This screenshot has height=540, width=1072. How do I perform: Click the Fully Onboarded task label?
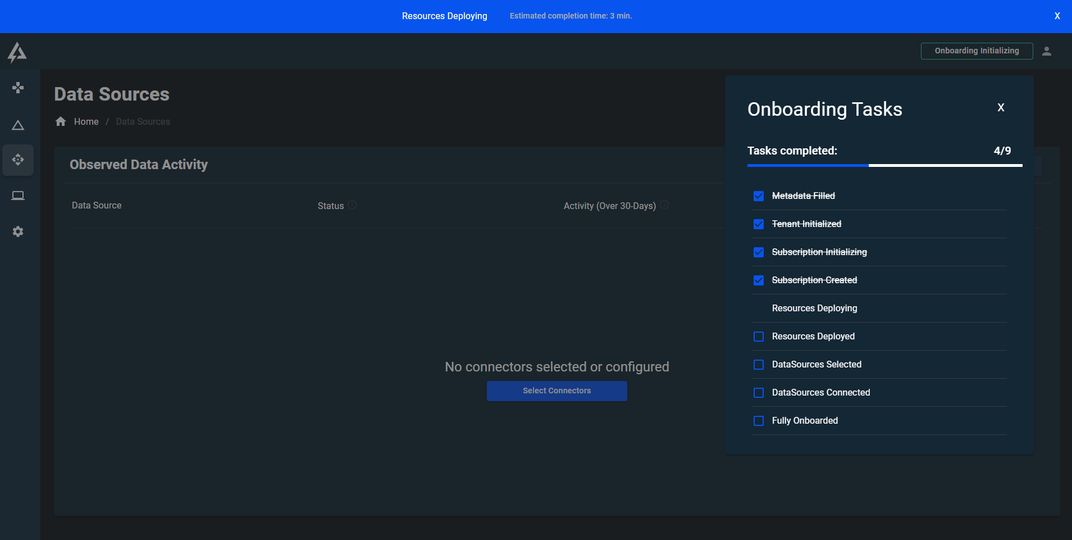pyautogui.click(x=805, y=420)
